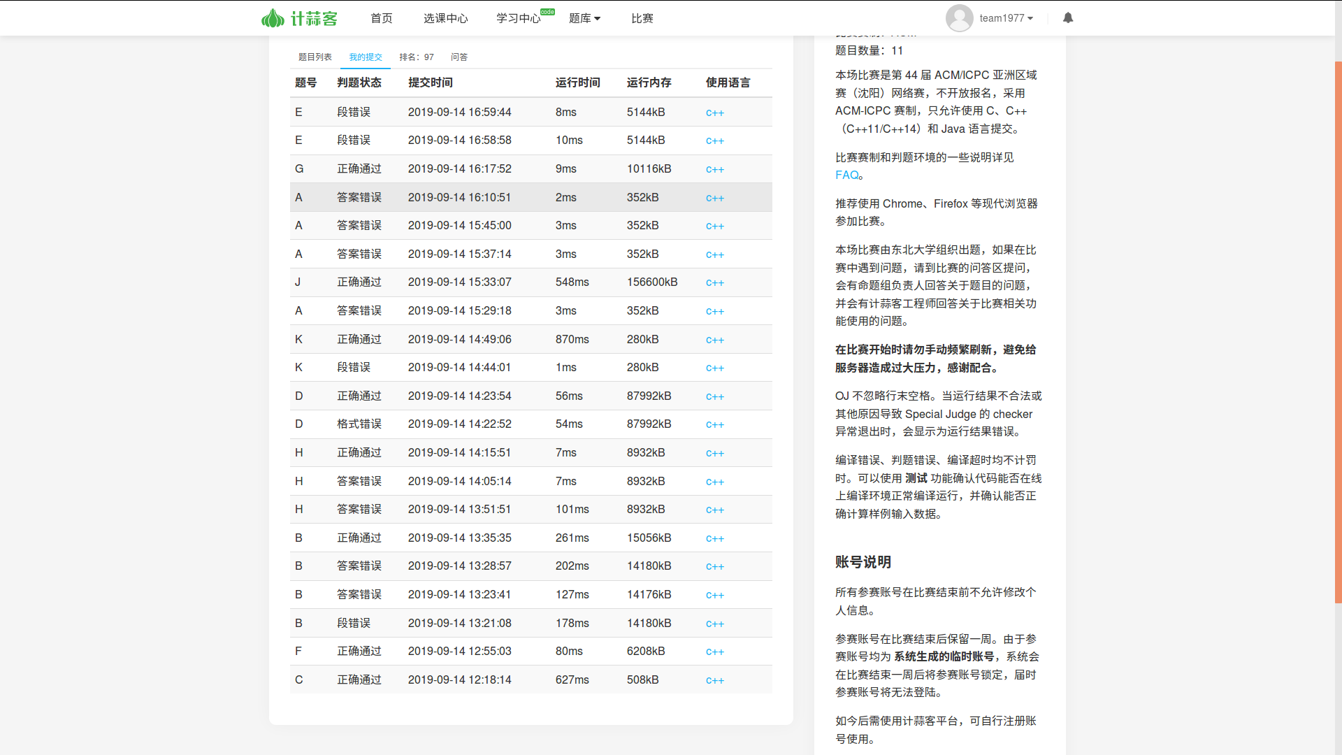The height and width of the screenshot is (755, 1342).
Task: Open the notification bell
Action: 1068,18
